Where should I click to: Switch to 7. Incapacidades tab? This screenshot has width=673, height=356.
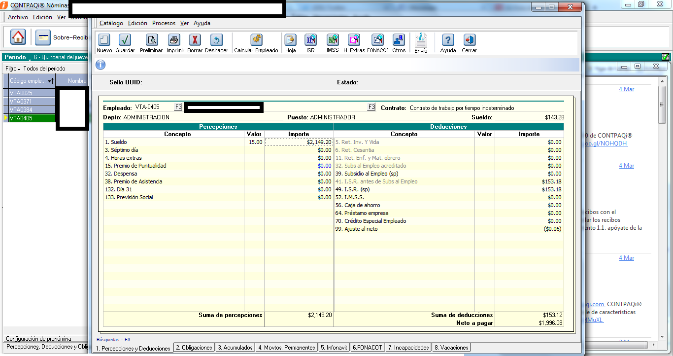pos(409,348)
